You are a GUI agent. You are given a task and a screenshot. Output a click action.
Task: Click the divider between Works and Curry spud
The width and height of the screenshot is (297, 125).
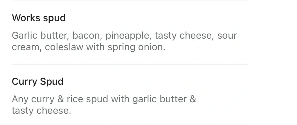[x=130, y=64]
